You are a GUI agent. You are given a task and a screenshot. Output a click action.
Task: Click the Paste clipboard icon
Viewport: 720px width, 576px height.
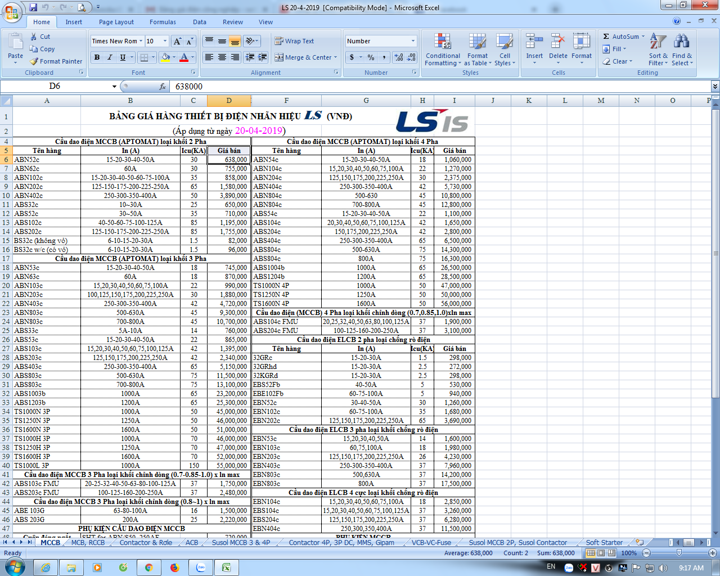(15, 43)
